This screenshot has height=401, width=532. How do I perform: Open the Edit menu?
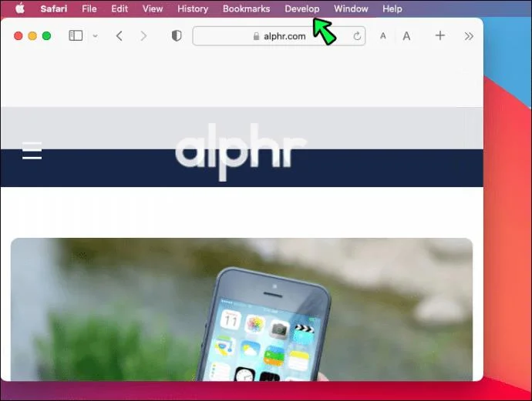120,8
